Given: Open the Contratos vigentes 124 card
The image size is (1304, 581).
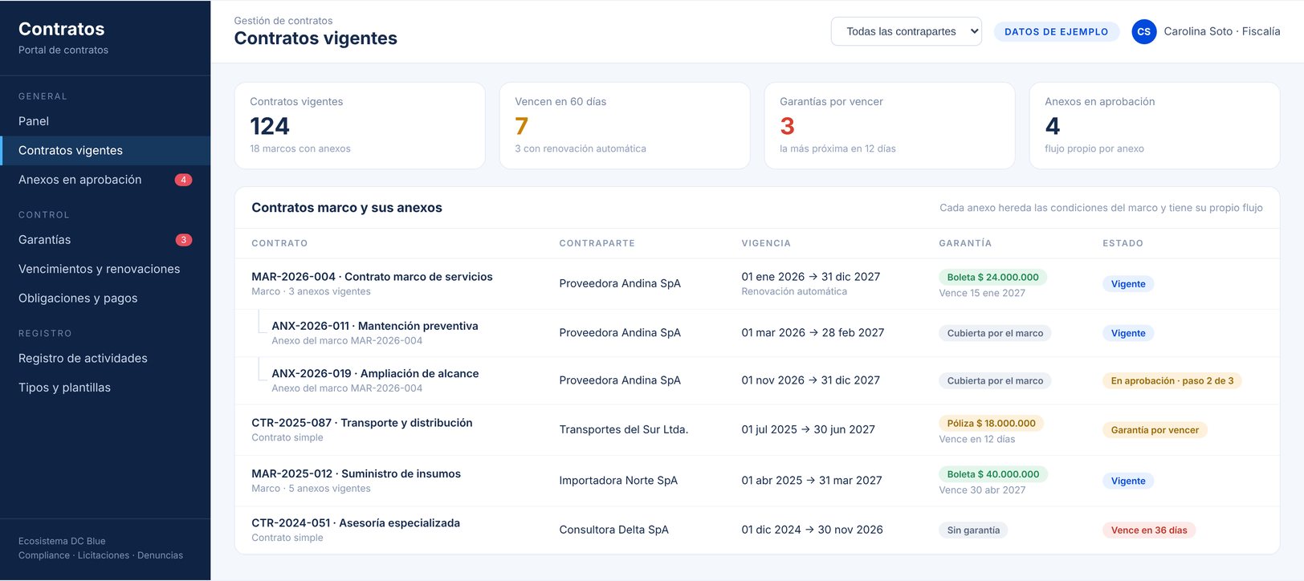Looking at the screenshot, I should point(360,125).
